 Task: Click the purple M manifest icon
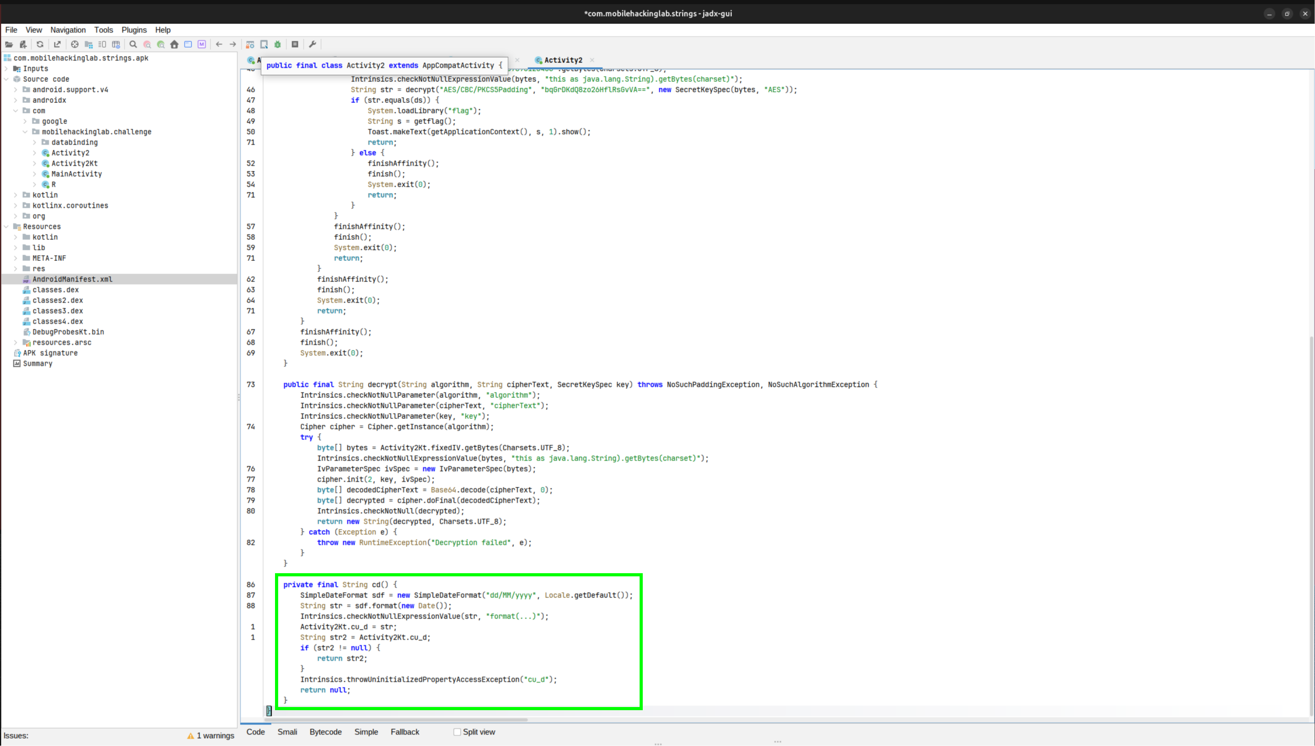point(202,45)
